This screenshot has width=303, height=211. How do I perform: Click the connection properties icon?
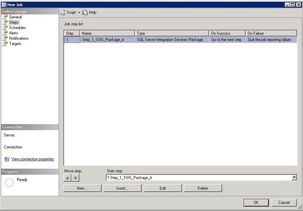(x=6, y=159)
